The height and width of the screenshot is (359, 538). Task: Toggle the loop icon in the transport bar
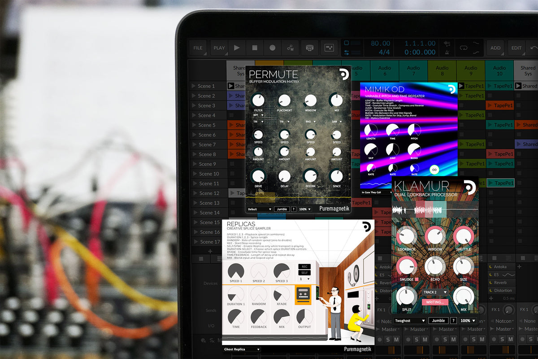[463, 48]
